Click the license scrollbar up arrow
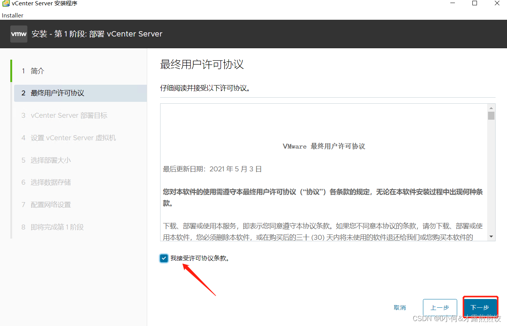The image size is (507, 326). point(491,108)
